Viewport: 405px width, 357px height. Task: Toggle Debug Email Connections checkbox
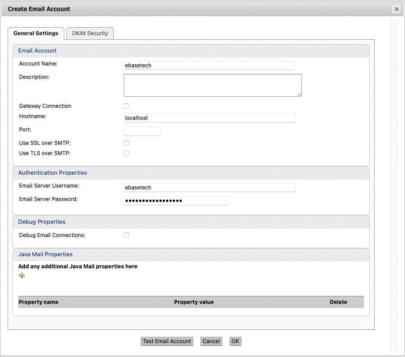pos(126,235)
